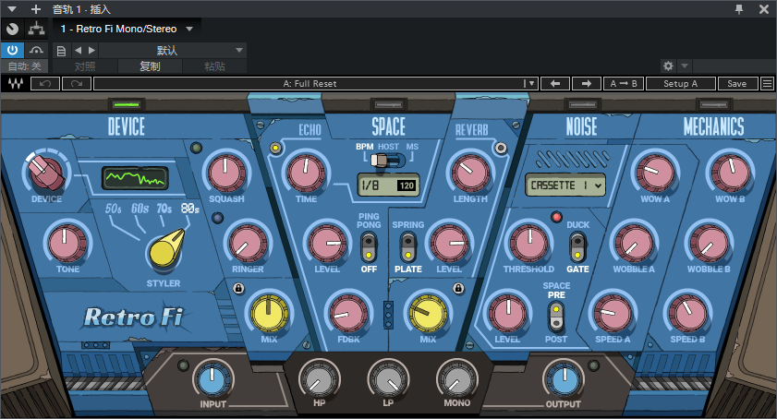The image size is (777, 419).
Task: Open preset file page icon
Action: click(x=62, y=51)
